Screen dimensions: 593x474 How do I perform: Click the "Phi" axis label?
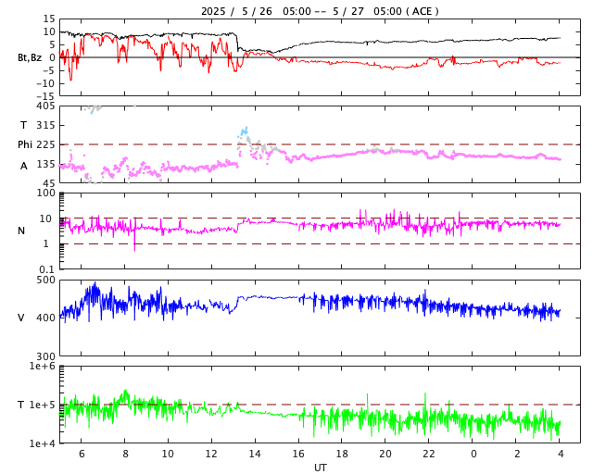click(25, 144)
